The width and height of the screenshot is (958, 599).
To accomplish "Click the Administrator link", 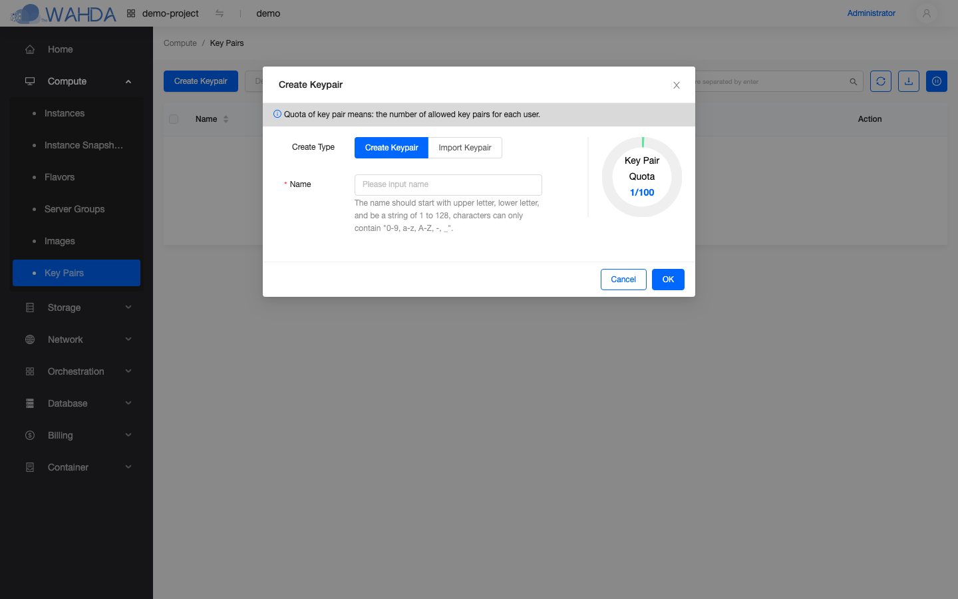I will pyautogui.click(x=871, y=13).
